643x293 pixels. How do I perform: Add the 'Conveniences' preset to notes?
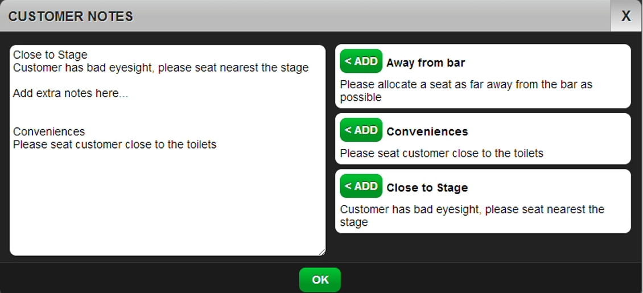[x=361, y=130]
